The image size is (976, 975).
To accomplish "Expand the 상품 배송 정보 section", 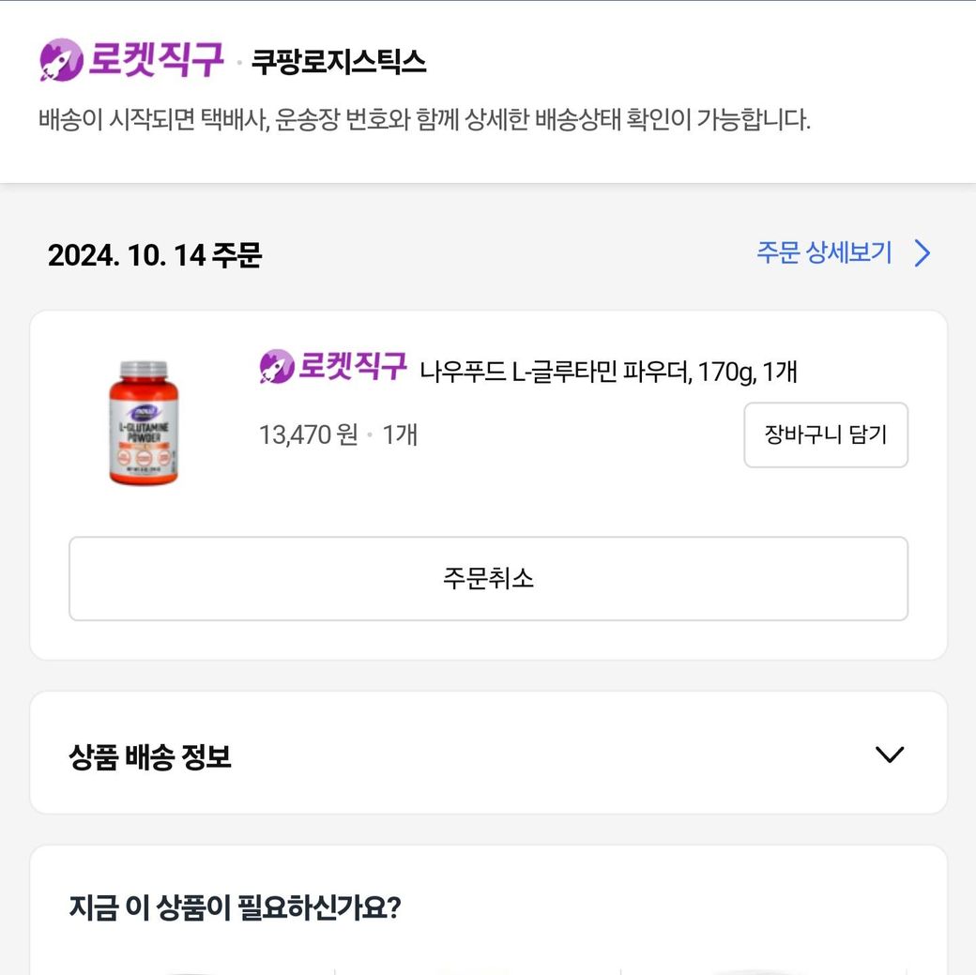I will click(x=488, y=754).
